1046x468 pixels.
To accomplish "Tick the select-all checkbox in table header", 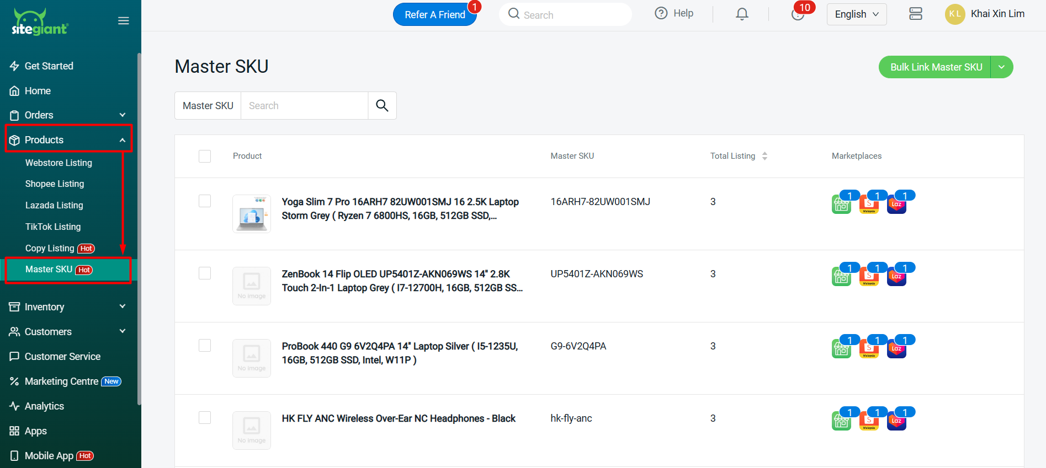I will pos(205,156).
